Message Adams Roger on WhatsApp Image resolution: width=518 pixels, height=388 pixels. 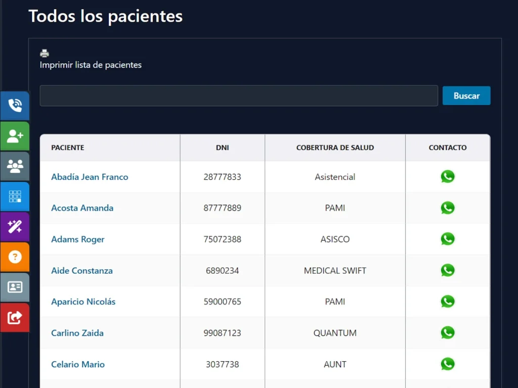click(x=448, y=239)
